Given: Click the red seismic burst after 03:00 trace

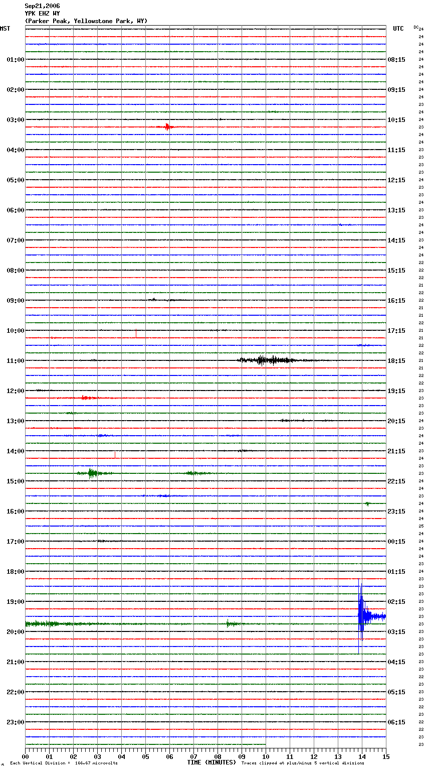Looking at the screenshot, I should coord(167,127).
